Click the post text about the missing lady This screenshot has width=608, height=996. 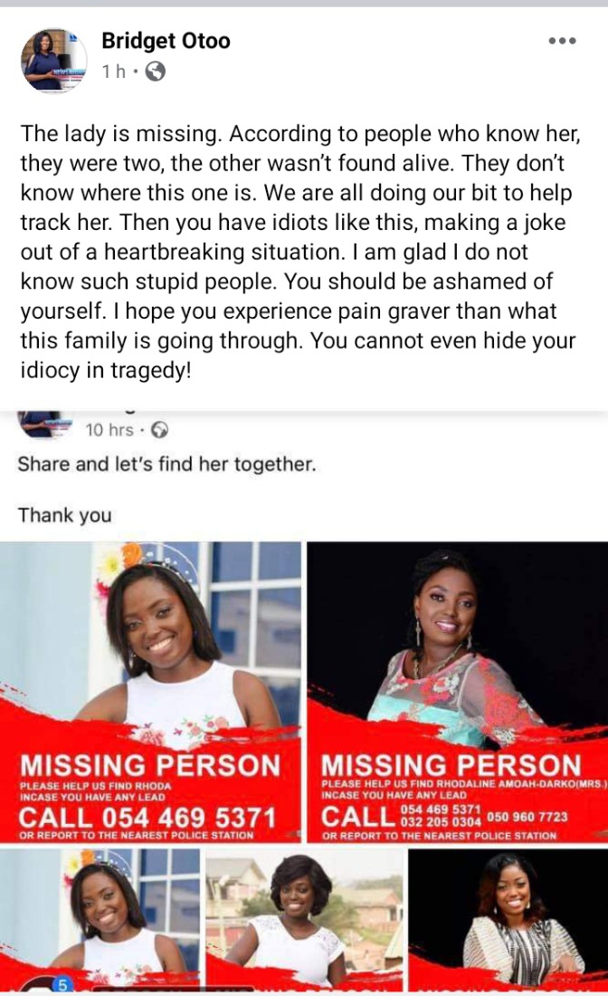pos(299,253)
